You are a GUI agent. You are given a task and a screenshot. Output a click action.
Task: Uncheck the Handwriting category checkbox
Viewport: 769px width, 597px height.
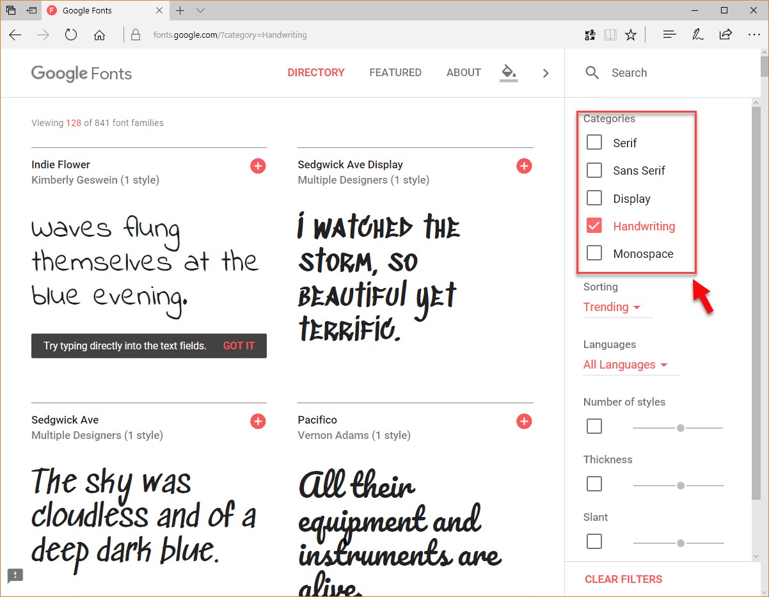tap(594, 226)
